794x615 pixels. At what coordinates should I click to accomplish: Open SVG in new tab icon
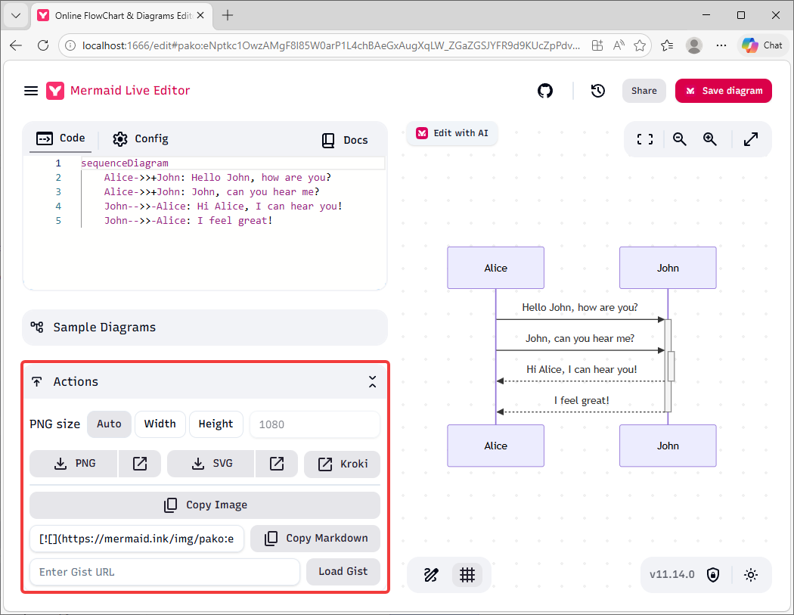[x=277, y=464]
